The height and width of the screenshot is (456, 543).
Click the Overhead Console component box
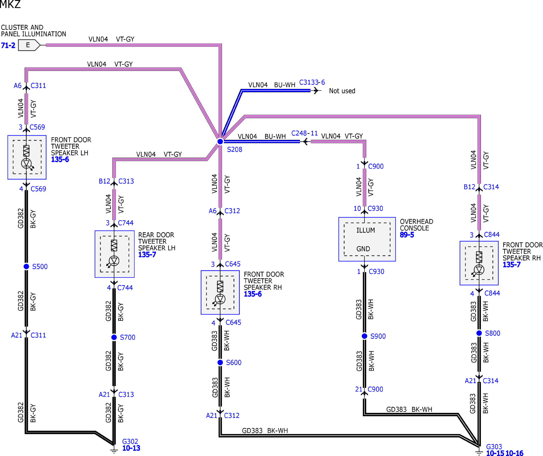point(367,239)
